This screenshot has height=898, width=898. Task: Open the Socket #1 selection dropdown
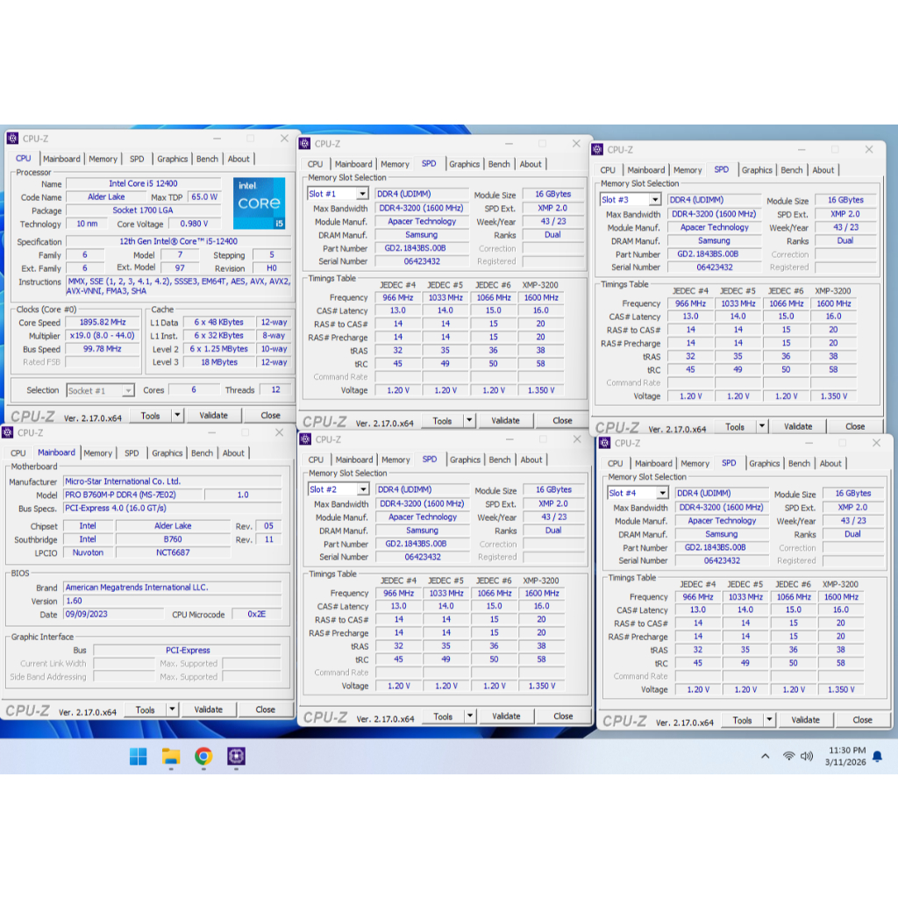(x=128, y=390)
